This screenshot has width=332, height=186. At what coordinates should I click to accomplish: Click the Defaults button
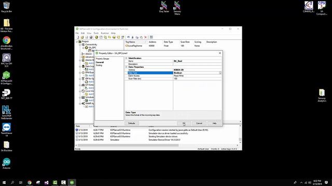pos(131,123)
